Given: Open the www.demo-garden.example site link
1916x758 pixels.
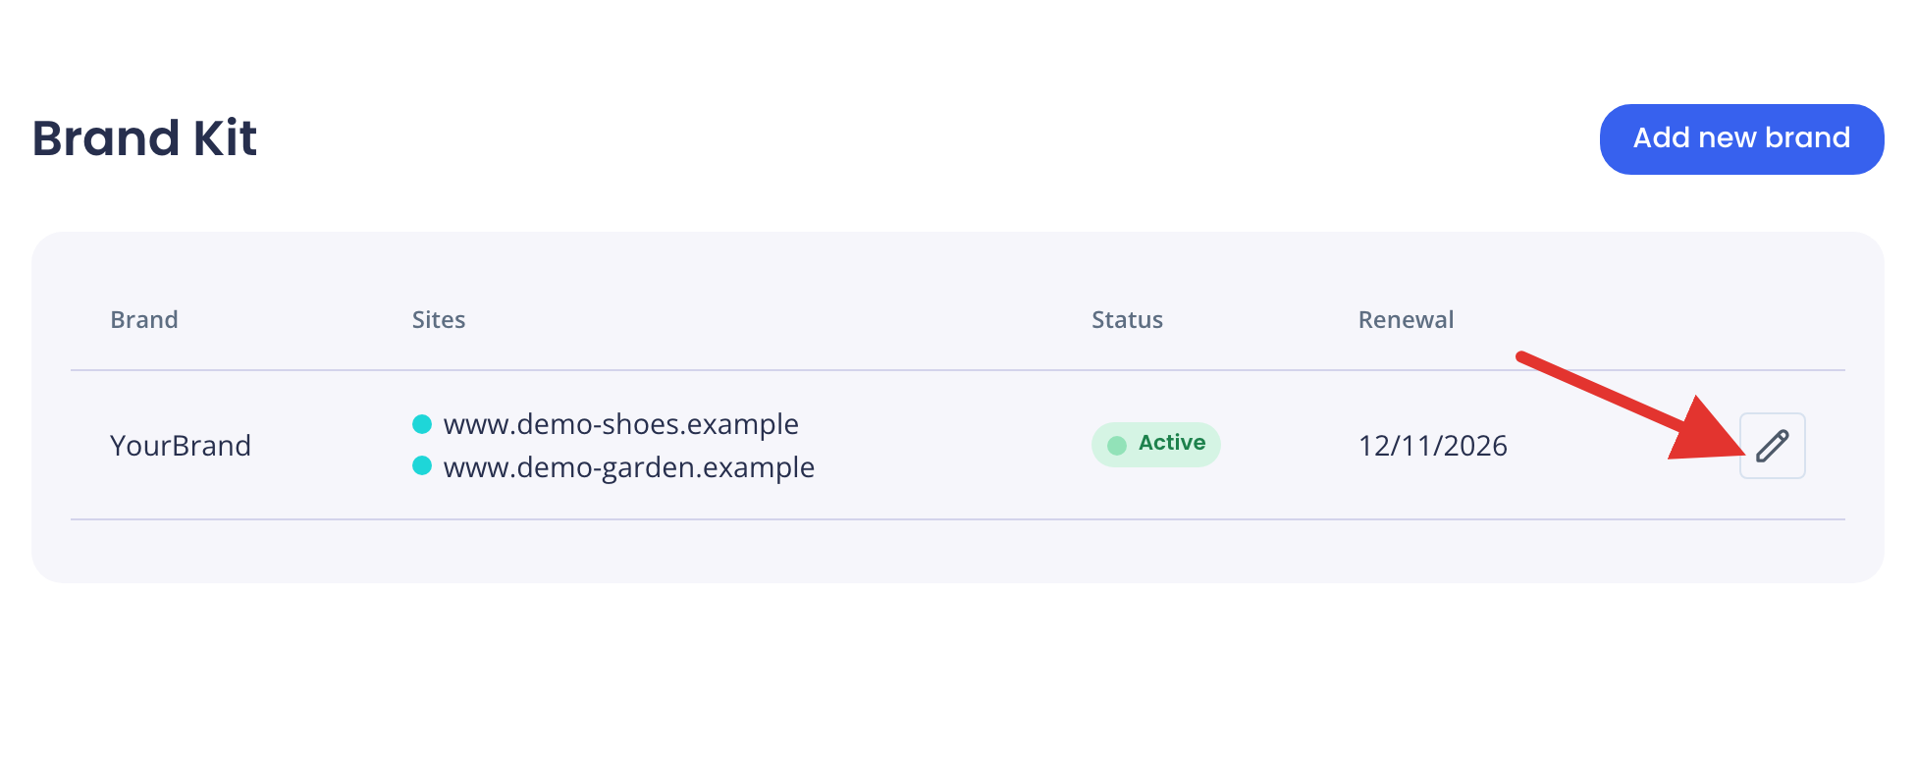Looking at the screenshot, I should (628, 467).
